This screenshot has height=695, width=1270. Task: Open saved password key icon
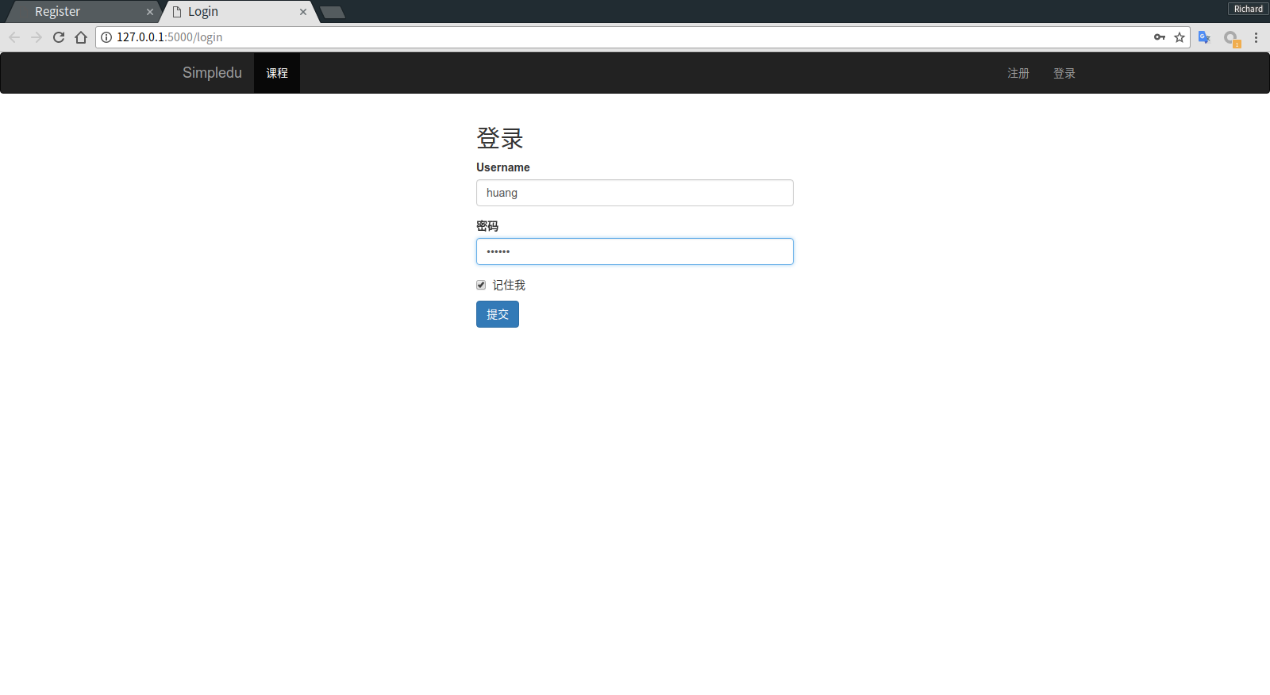(1160, 37)
